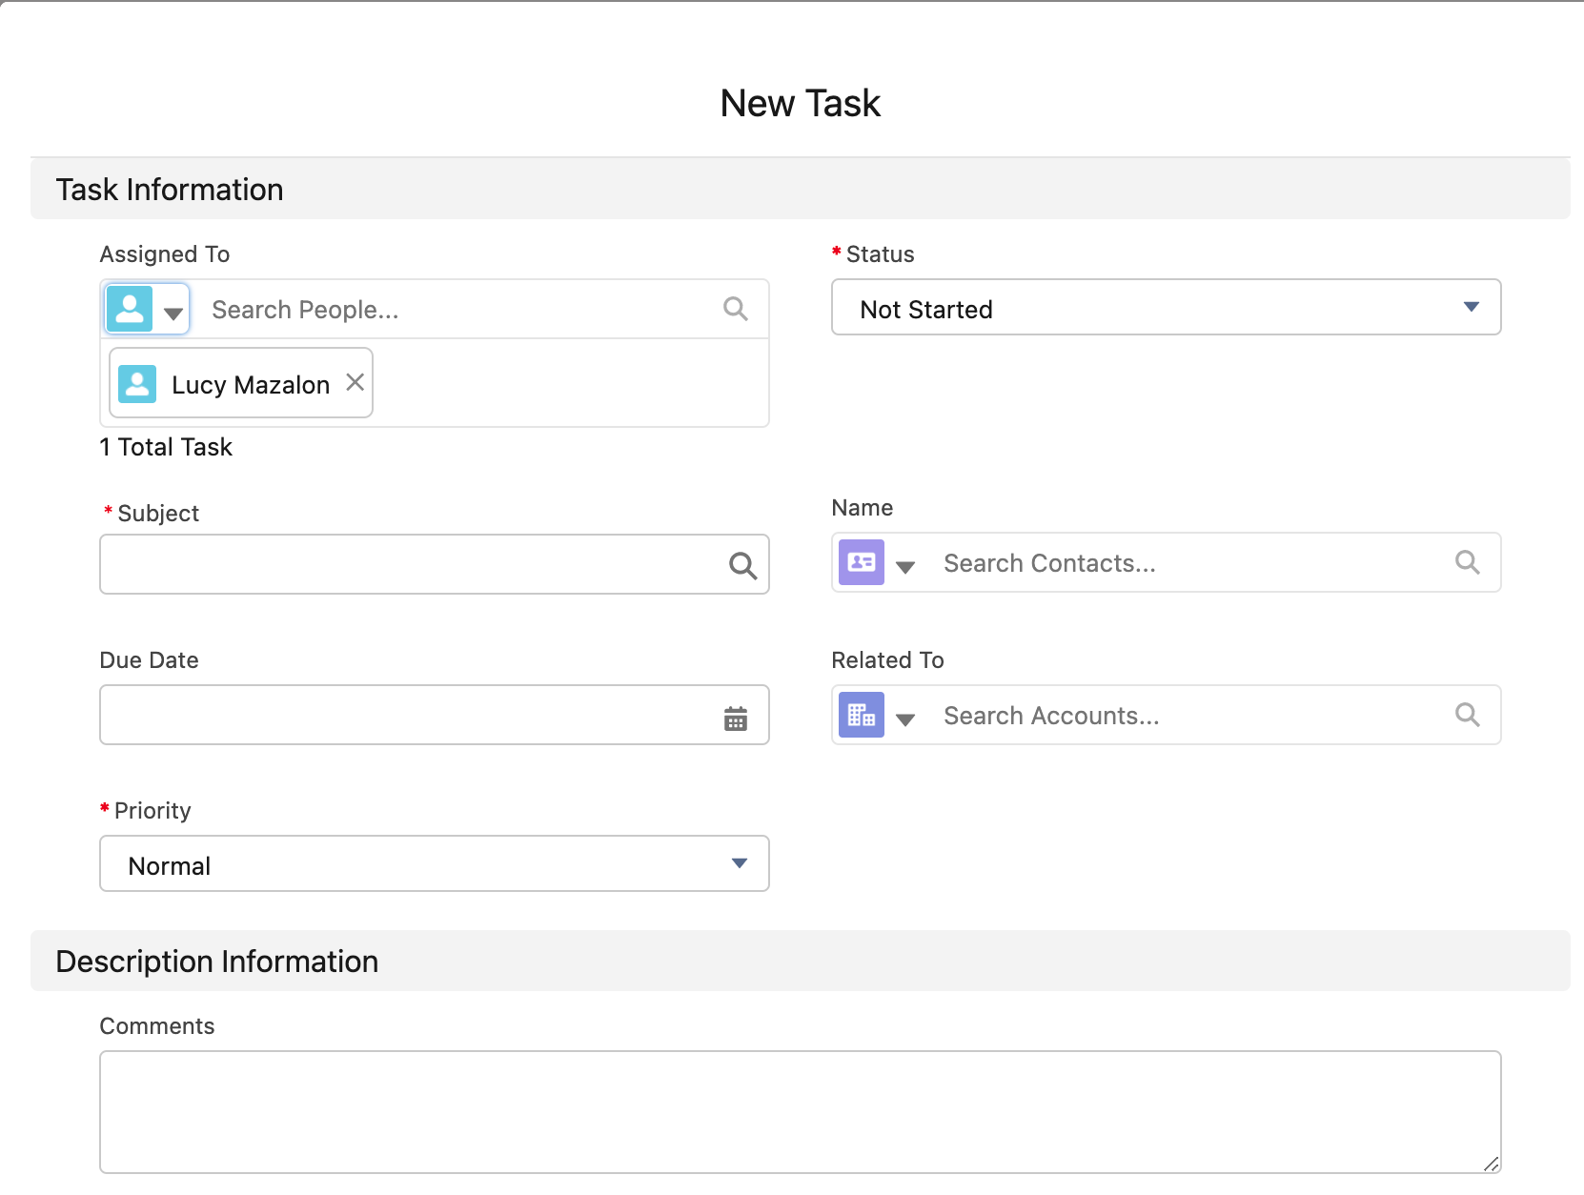Screen dimensions: 1584x1195
Task: Open the Priority dropdown showing Normal
Action: point(435,863)
